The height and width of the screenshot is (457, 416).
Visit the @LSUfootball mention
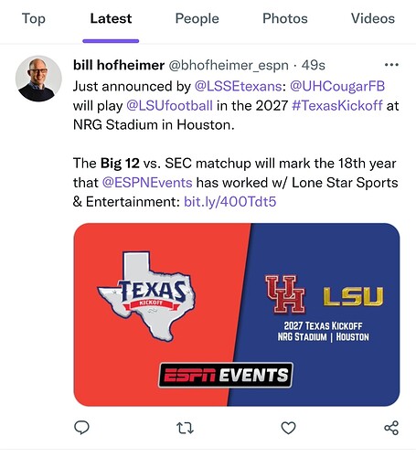coord(169,106)
